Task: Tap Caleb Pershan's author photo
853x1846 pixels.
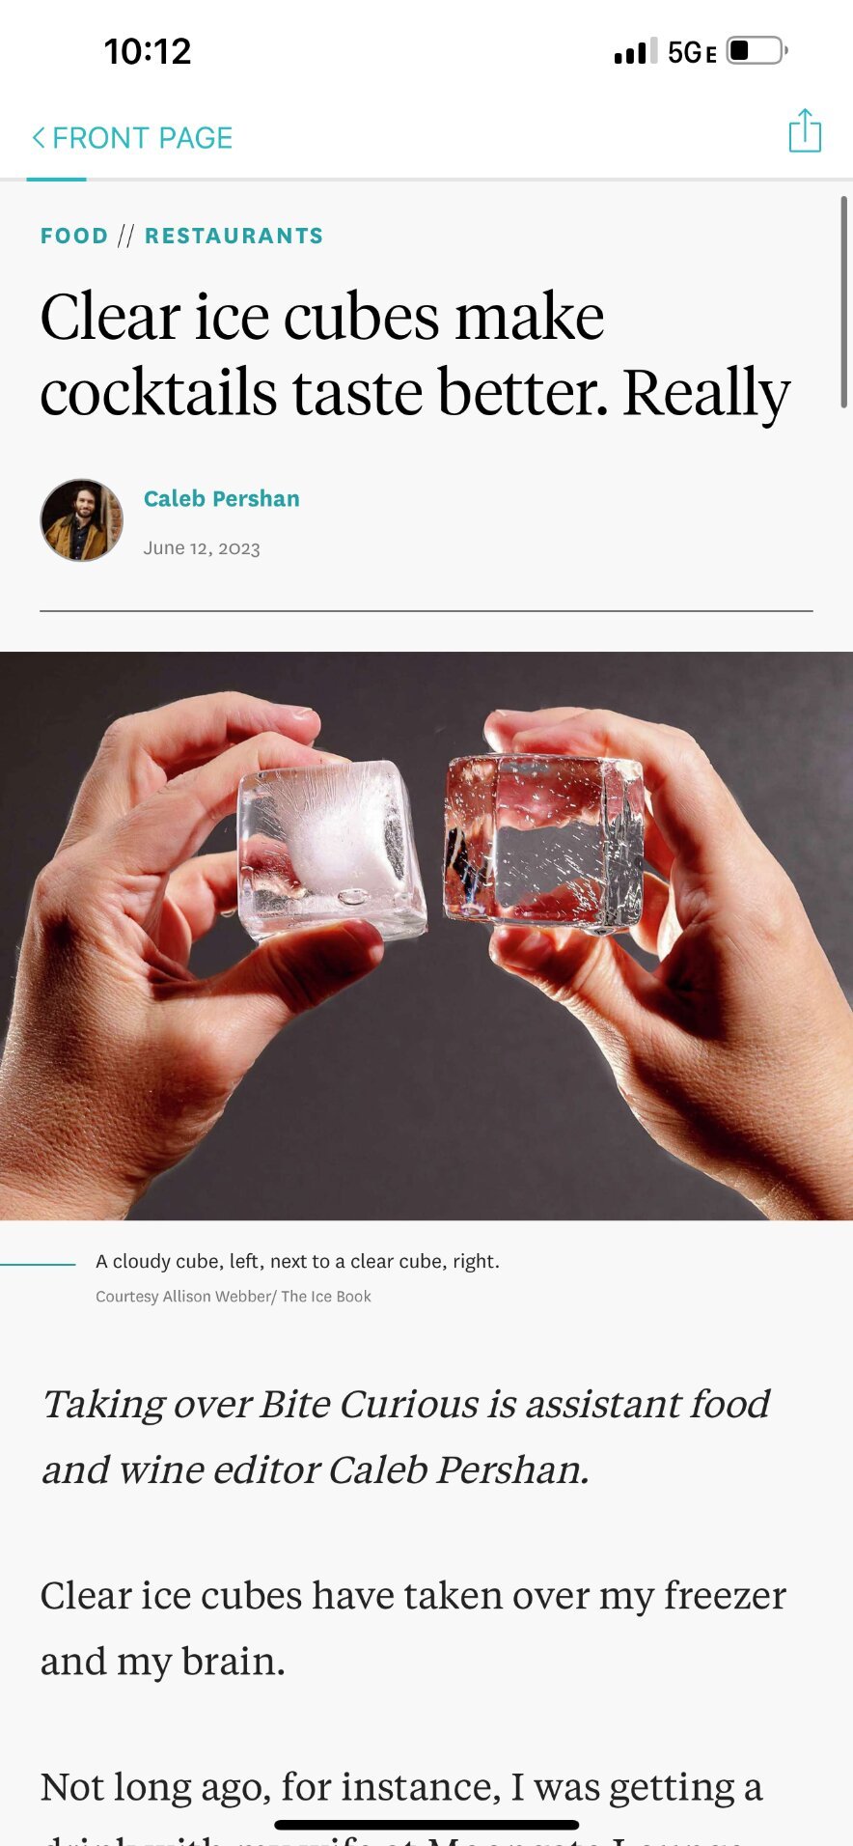Action: click(81, 520)
